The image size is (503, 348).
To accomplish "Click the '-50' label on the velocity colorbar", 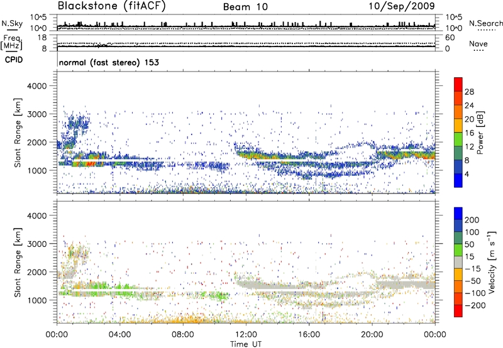I will 473,281.
